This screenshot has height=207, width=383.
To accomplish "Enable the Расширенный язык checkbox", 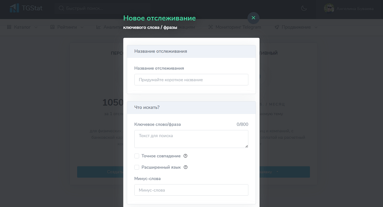I will coord(137,167).
